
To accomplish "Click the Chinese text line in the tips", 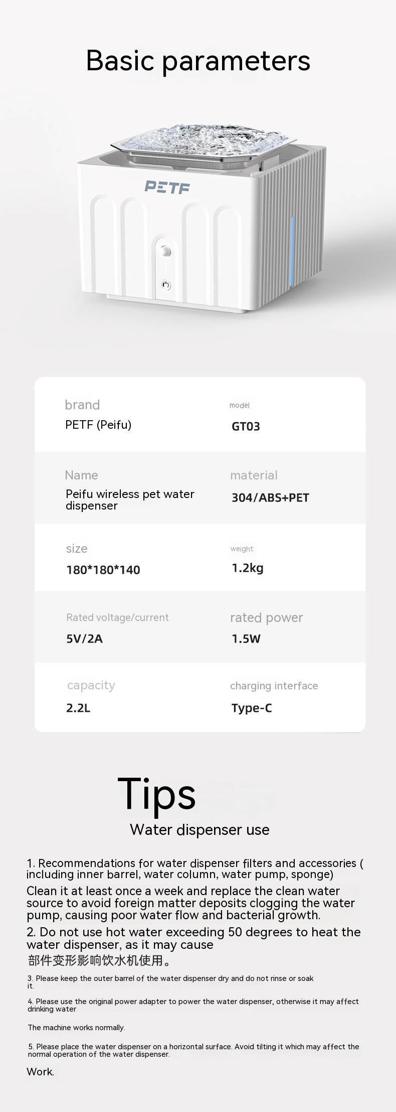I will point(99,960).
